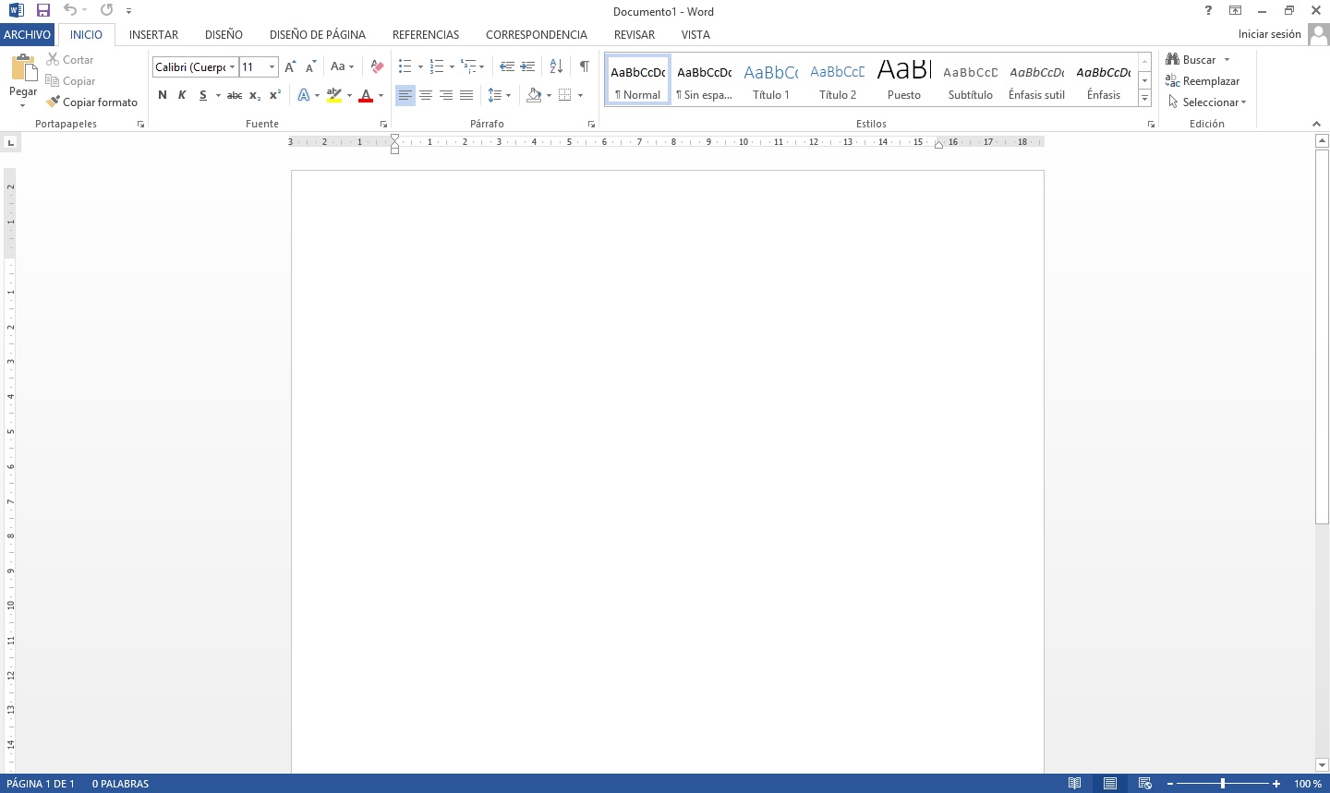Screen dimensions: 1330x793
Task: Click the Repeat action icon in the title bar
Action: [x=106, y=10]
